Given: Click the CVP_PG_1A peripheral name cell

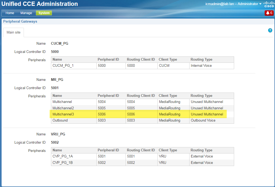Looking at the screenshot, I should tap(74, 156).
